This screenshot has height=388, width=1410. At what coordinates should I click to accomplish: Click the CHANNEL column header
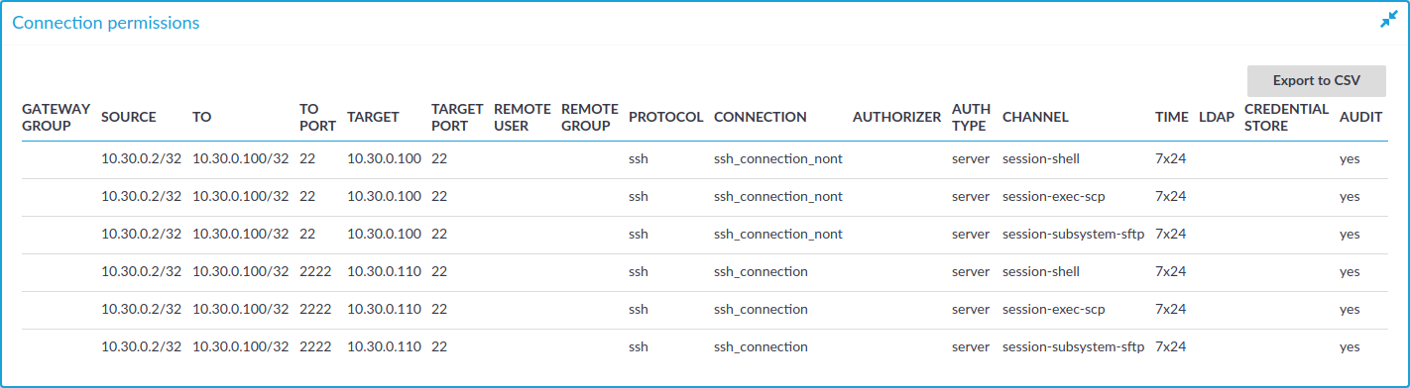[x=1035, y=117]
